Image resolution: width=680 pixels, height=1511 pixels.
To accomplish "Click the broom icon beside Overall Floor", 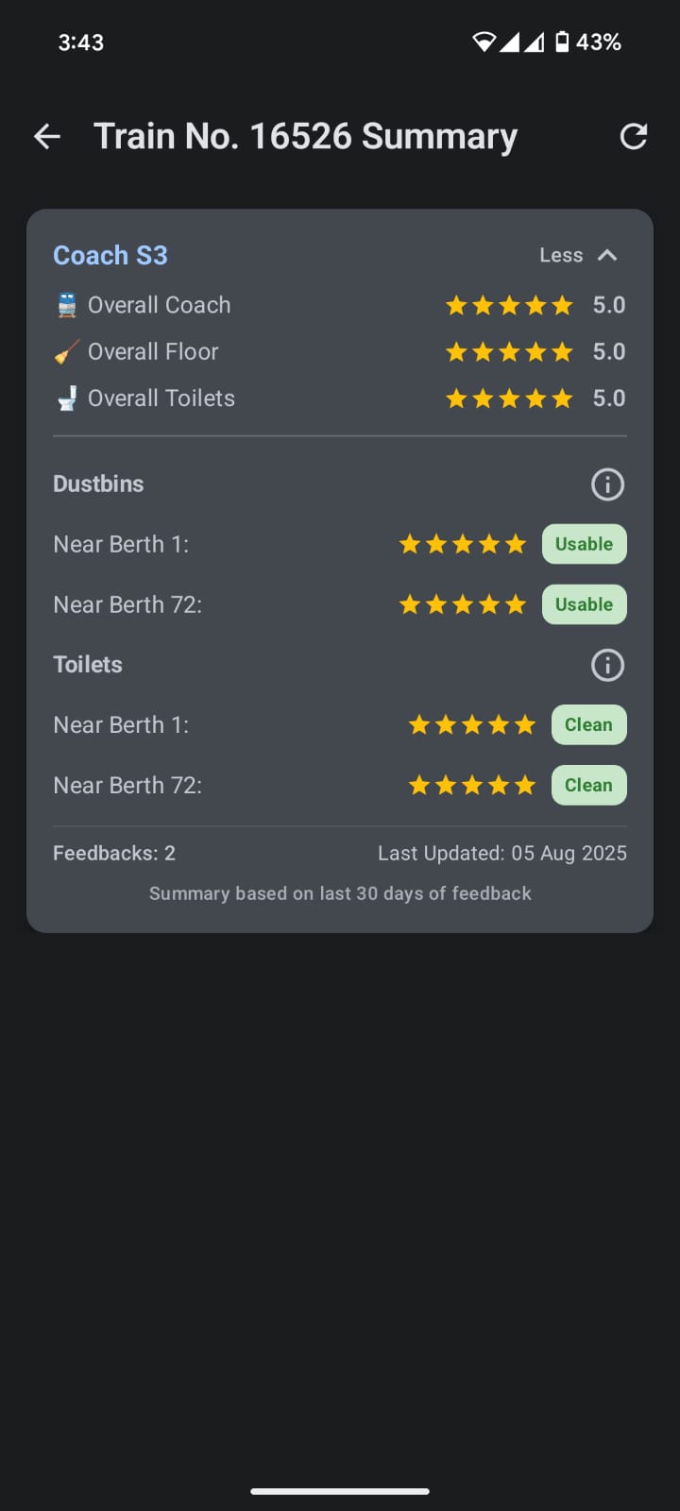I will coord(67,351).
